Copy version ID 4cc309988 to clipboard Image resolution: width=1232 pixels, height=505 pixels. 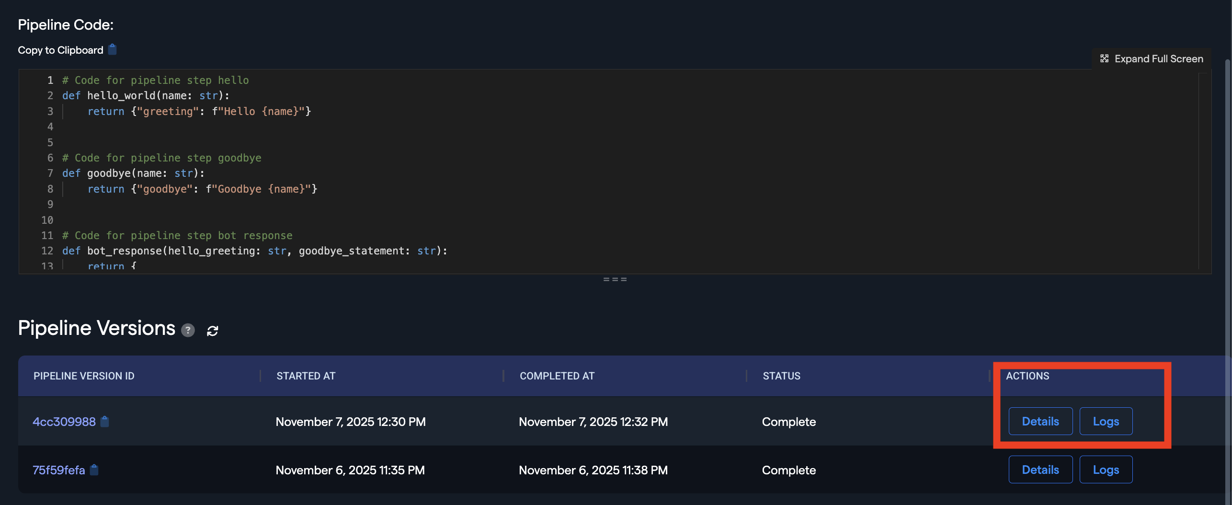(x=105, y=422)
